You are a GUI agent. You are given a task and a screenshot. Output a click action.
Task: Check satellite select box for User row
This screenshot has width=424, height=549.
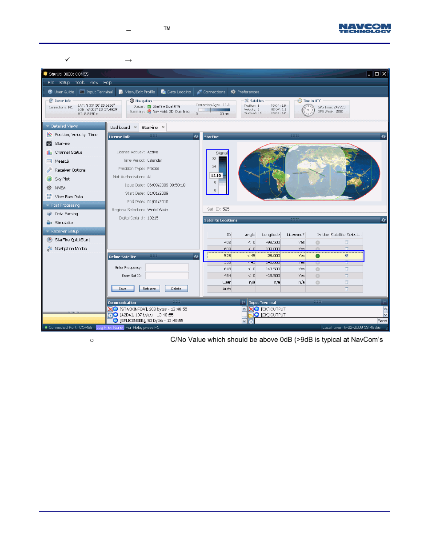[x=346, y=282]
